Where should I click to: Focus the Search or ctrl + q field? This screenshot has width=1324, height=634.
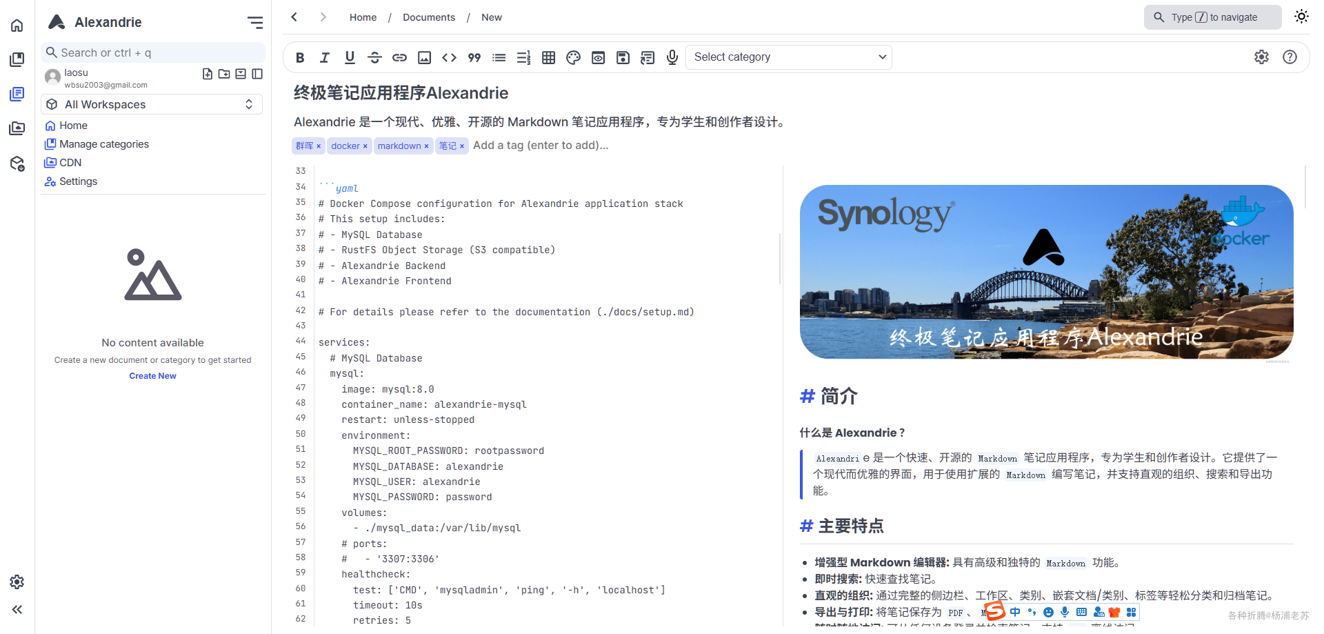point(153,52)
